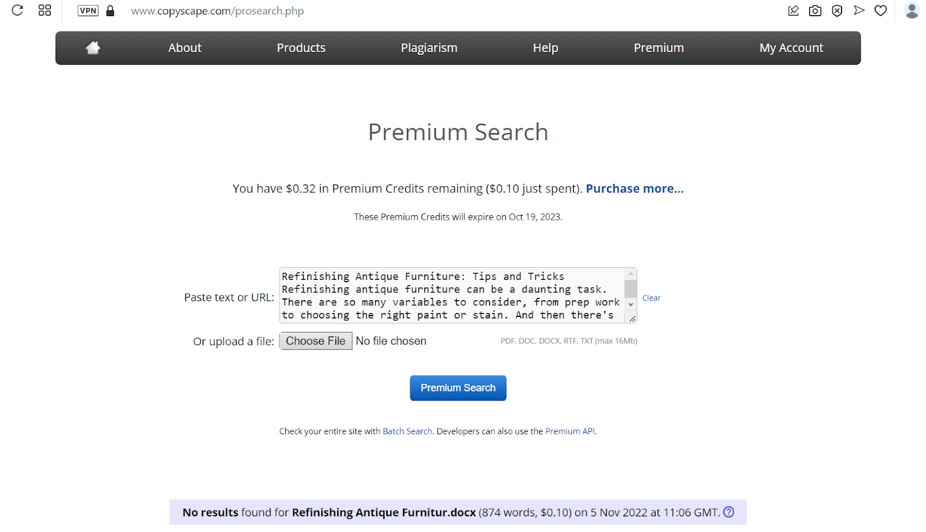The image size is (926, 532).
Task: Click the supported file formats note
Action: pos(569,341)
